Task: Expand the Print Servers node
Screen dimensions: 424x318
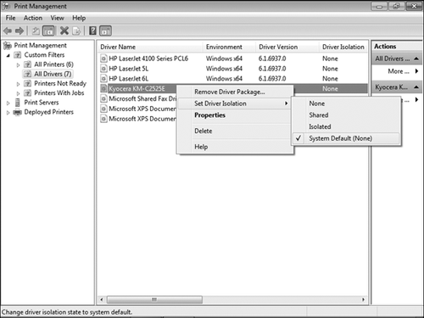Action: tap(8, 103)
